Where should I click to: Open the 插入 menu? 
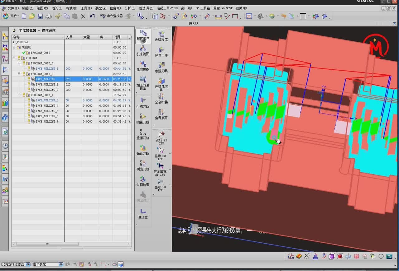(x=57, y=8)
